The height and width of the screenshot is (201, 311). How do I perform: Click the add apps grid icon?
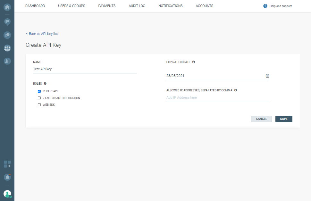pos(7,164)
